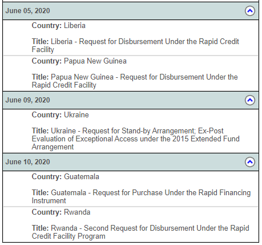Select the Country: Ukraine entry
The width and height of the screenshot is (262, 245).
[x=61, y=115]
